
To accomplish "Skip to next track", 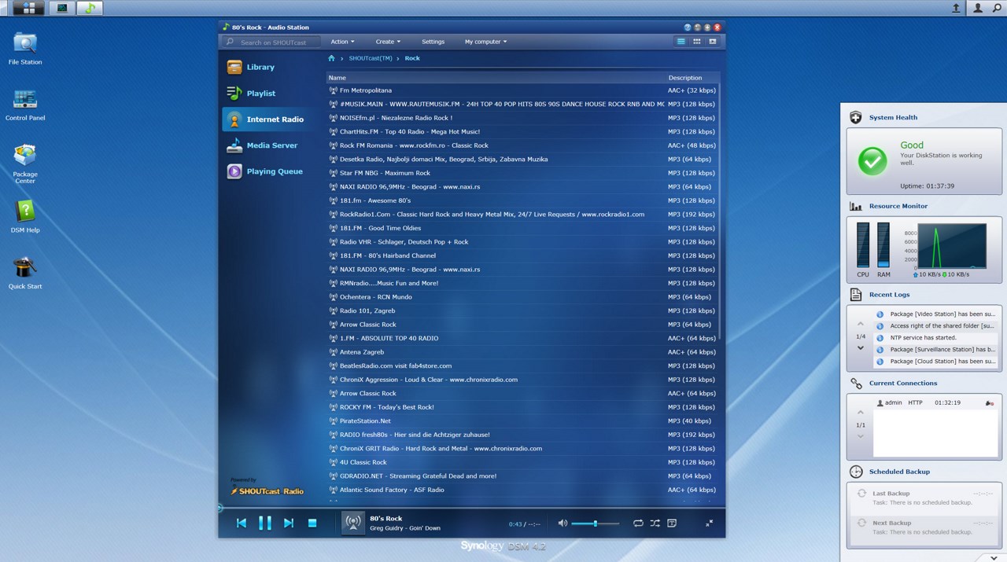I will (289, 523).
